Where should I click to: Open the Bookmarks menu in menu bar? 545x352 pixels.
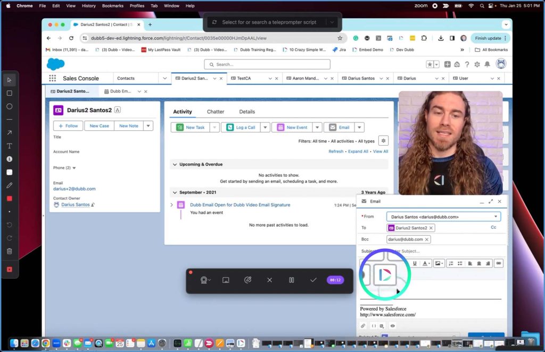(113, 6)
